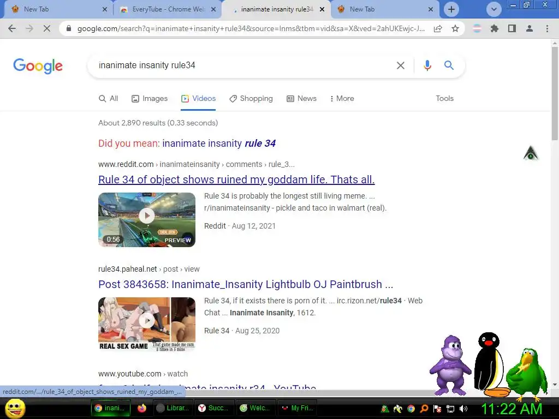Open network status tray icon

pyautogui.click(x=450, y=409)
